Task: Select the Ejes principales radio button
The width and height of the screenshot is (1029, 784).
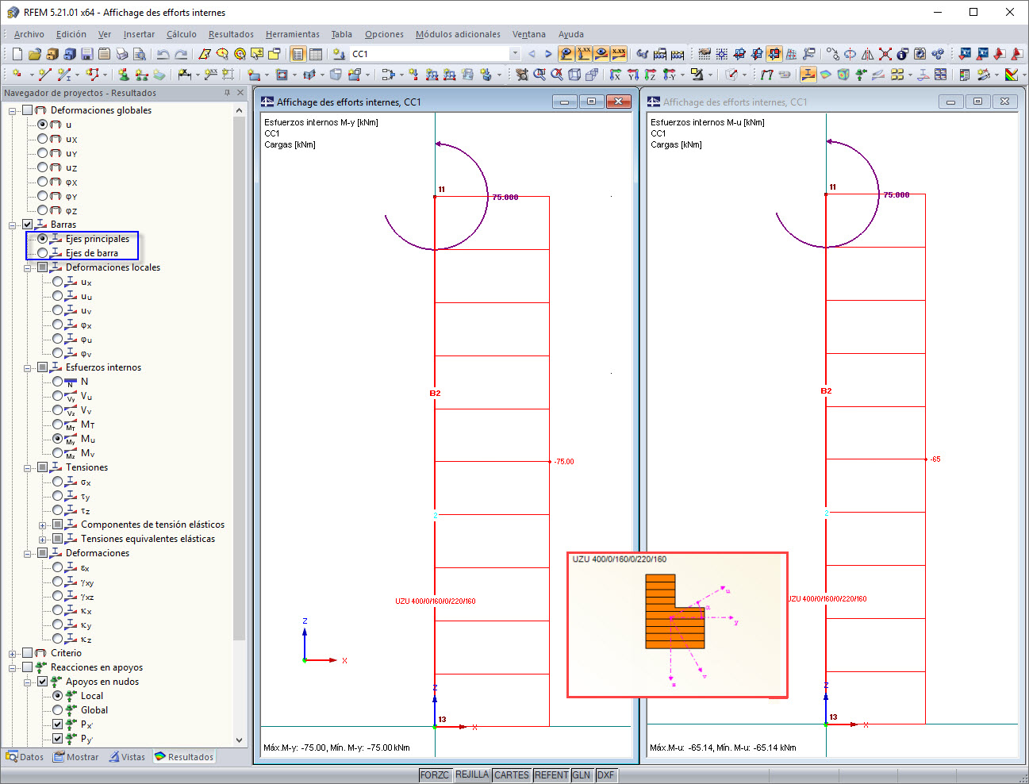Action: [43, 239]
